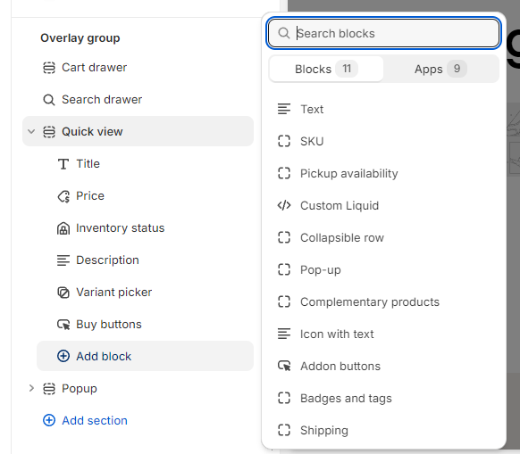Add the SKU block
This screenshot has width=520, height=454.
coord(383,141)
